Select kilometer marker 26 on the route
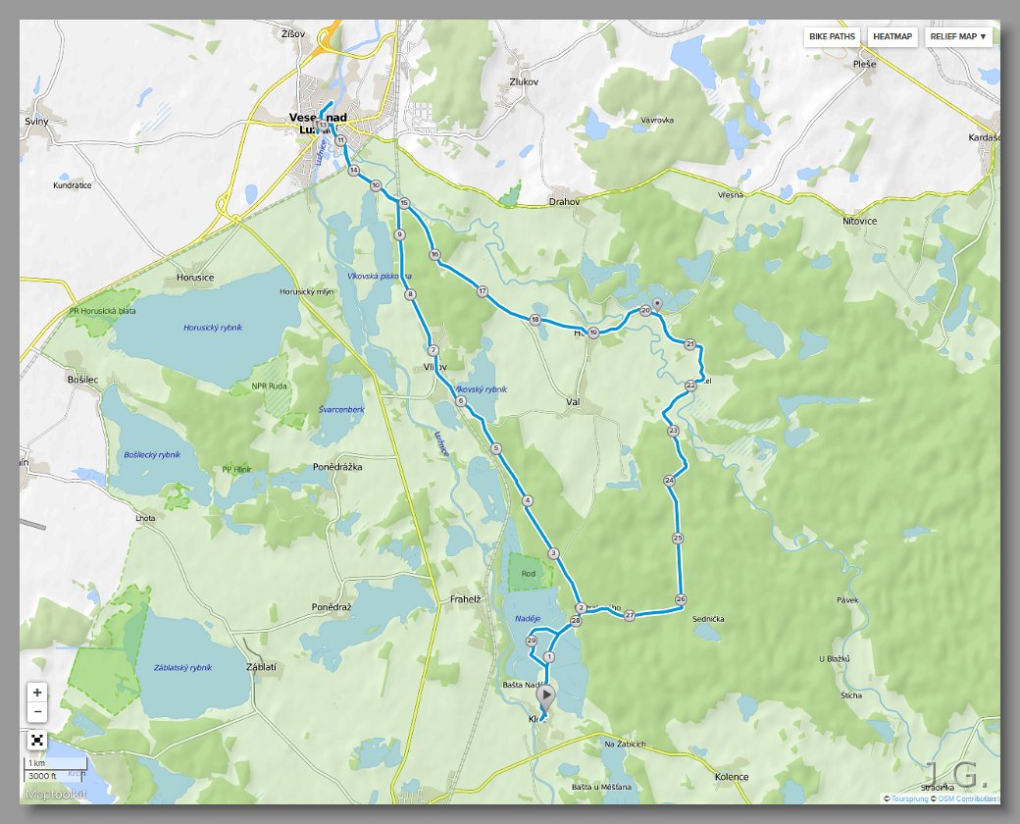 [x=681, y=598]
